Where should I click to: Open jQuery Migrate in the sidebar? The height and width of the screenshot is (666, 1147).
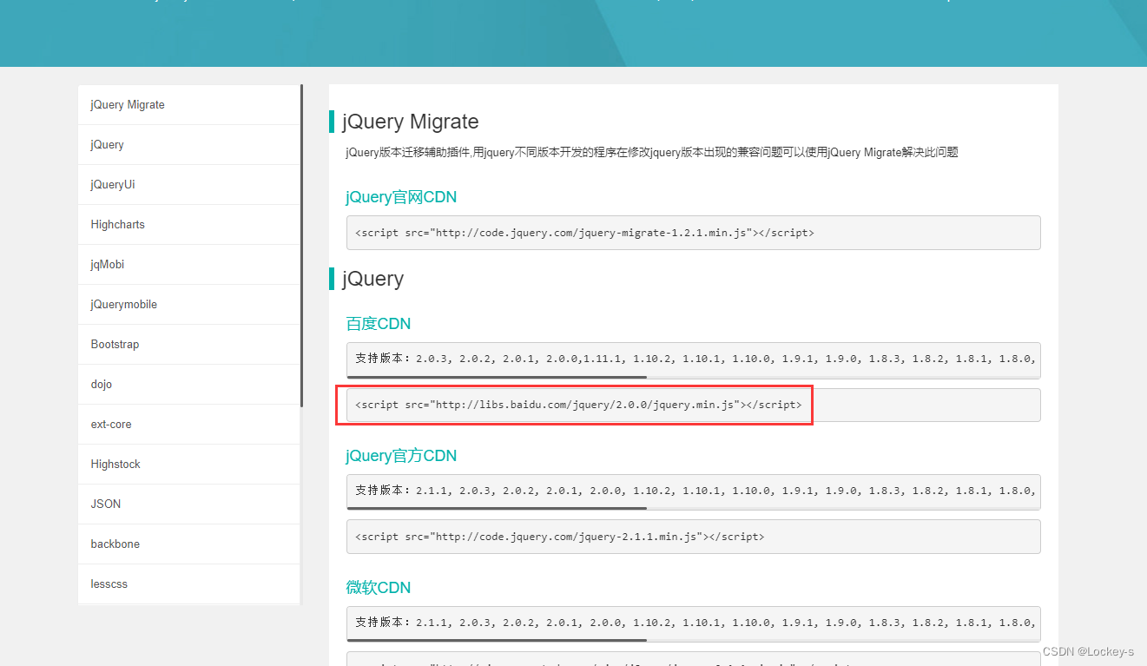click(189, 105)
